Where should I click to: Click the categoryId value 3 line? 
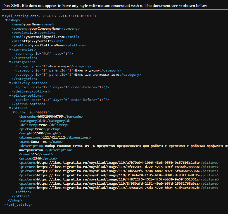point(45,121)
